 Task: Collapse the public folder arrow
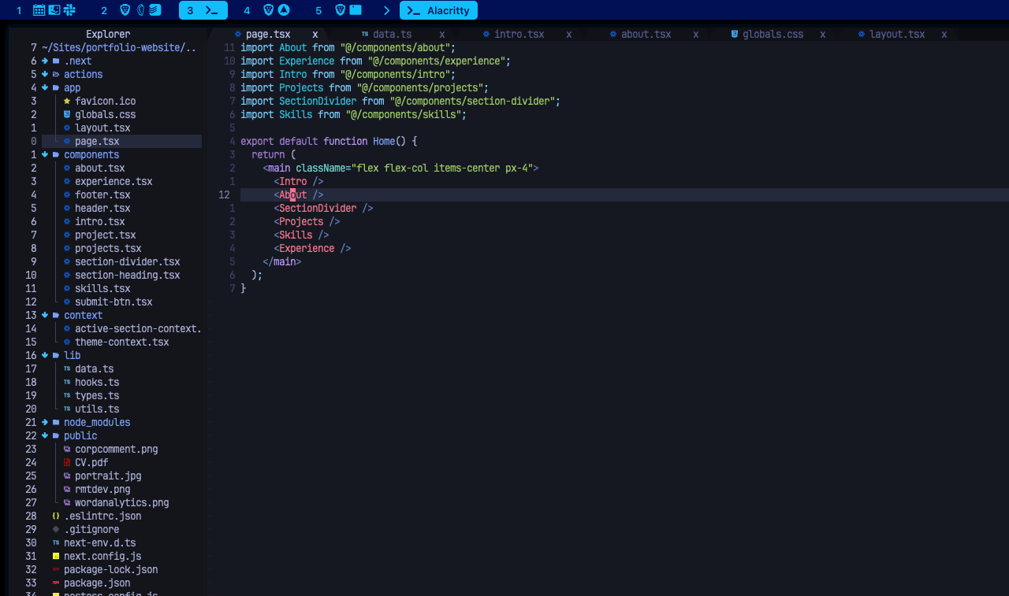pyautogui.click(x=46, y=436)
